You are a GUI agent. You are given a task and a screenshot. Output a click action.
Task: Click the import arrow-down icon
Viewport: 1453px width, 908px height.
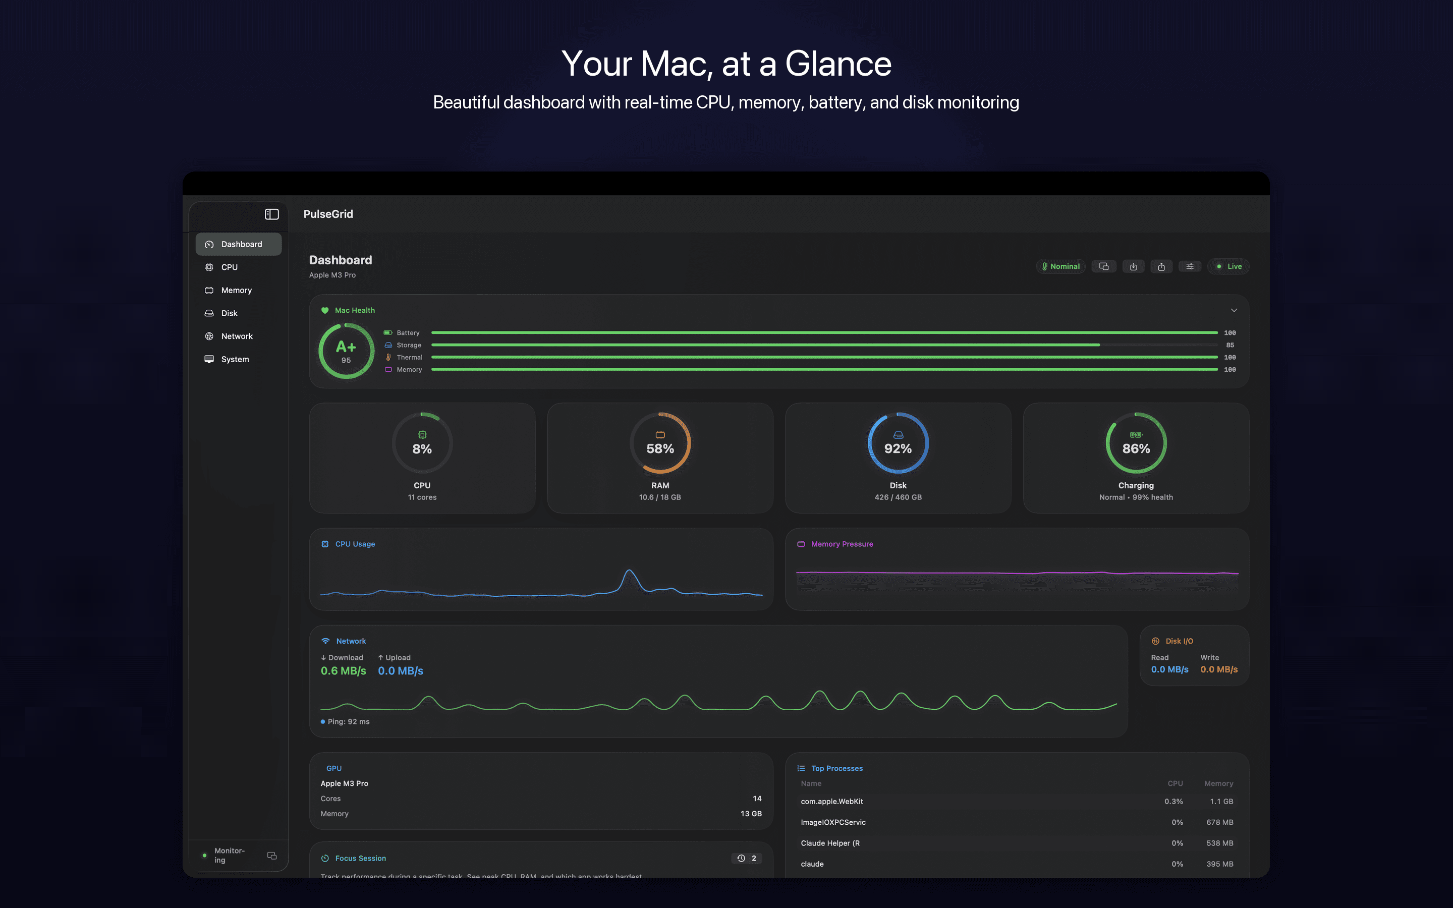1133,267
